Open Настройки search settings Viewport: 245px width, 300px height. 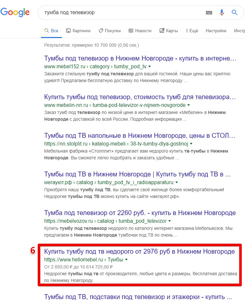point(216,31)
